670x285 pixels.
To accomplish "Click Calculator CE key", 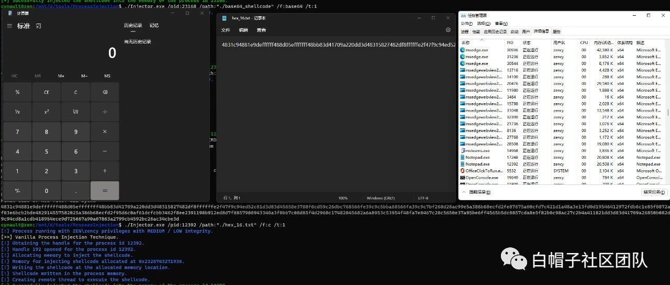I will [x=47, y=92].
